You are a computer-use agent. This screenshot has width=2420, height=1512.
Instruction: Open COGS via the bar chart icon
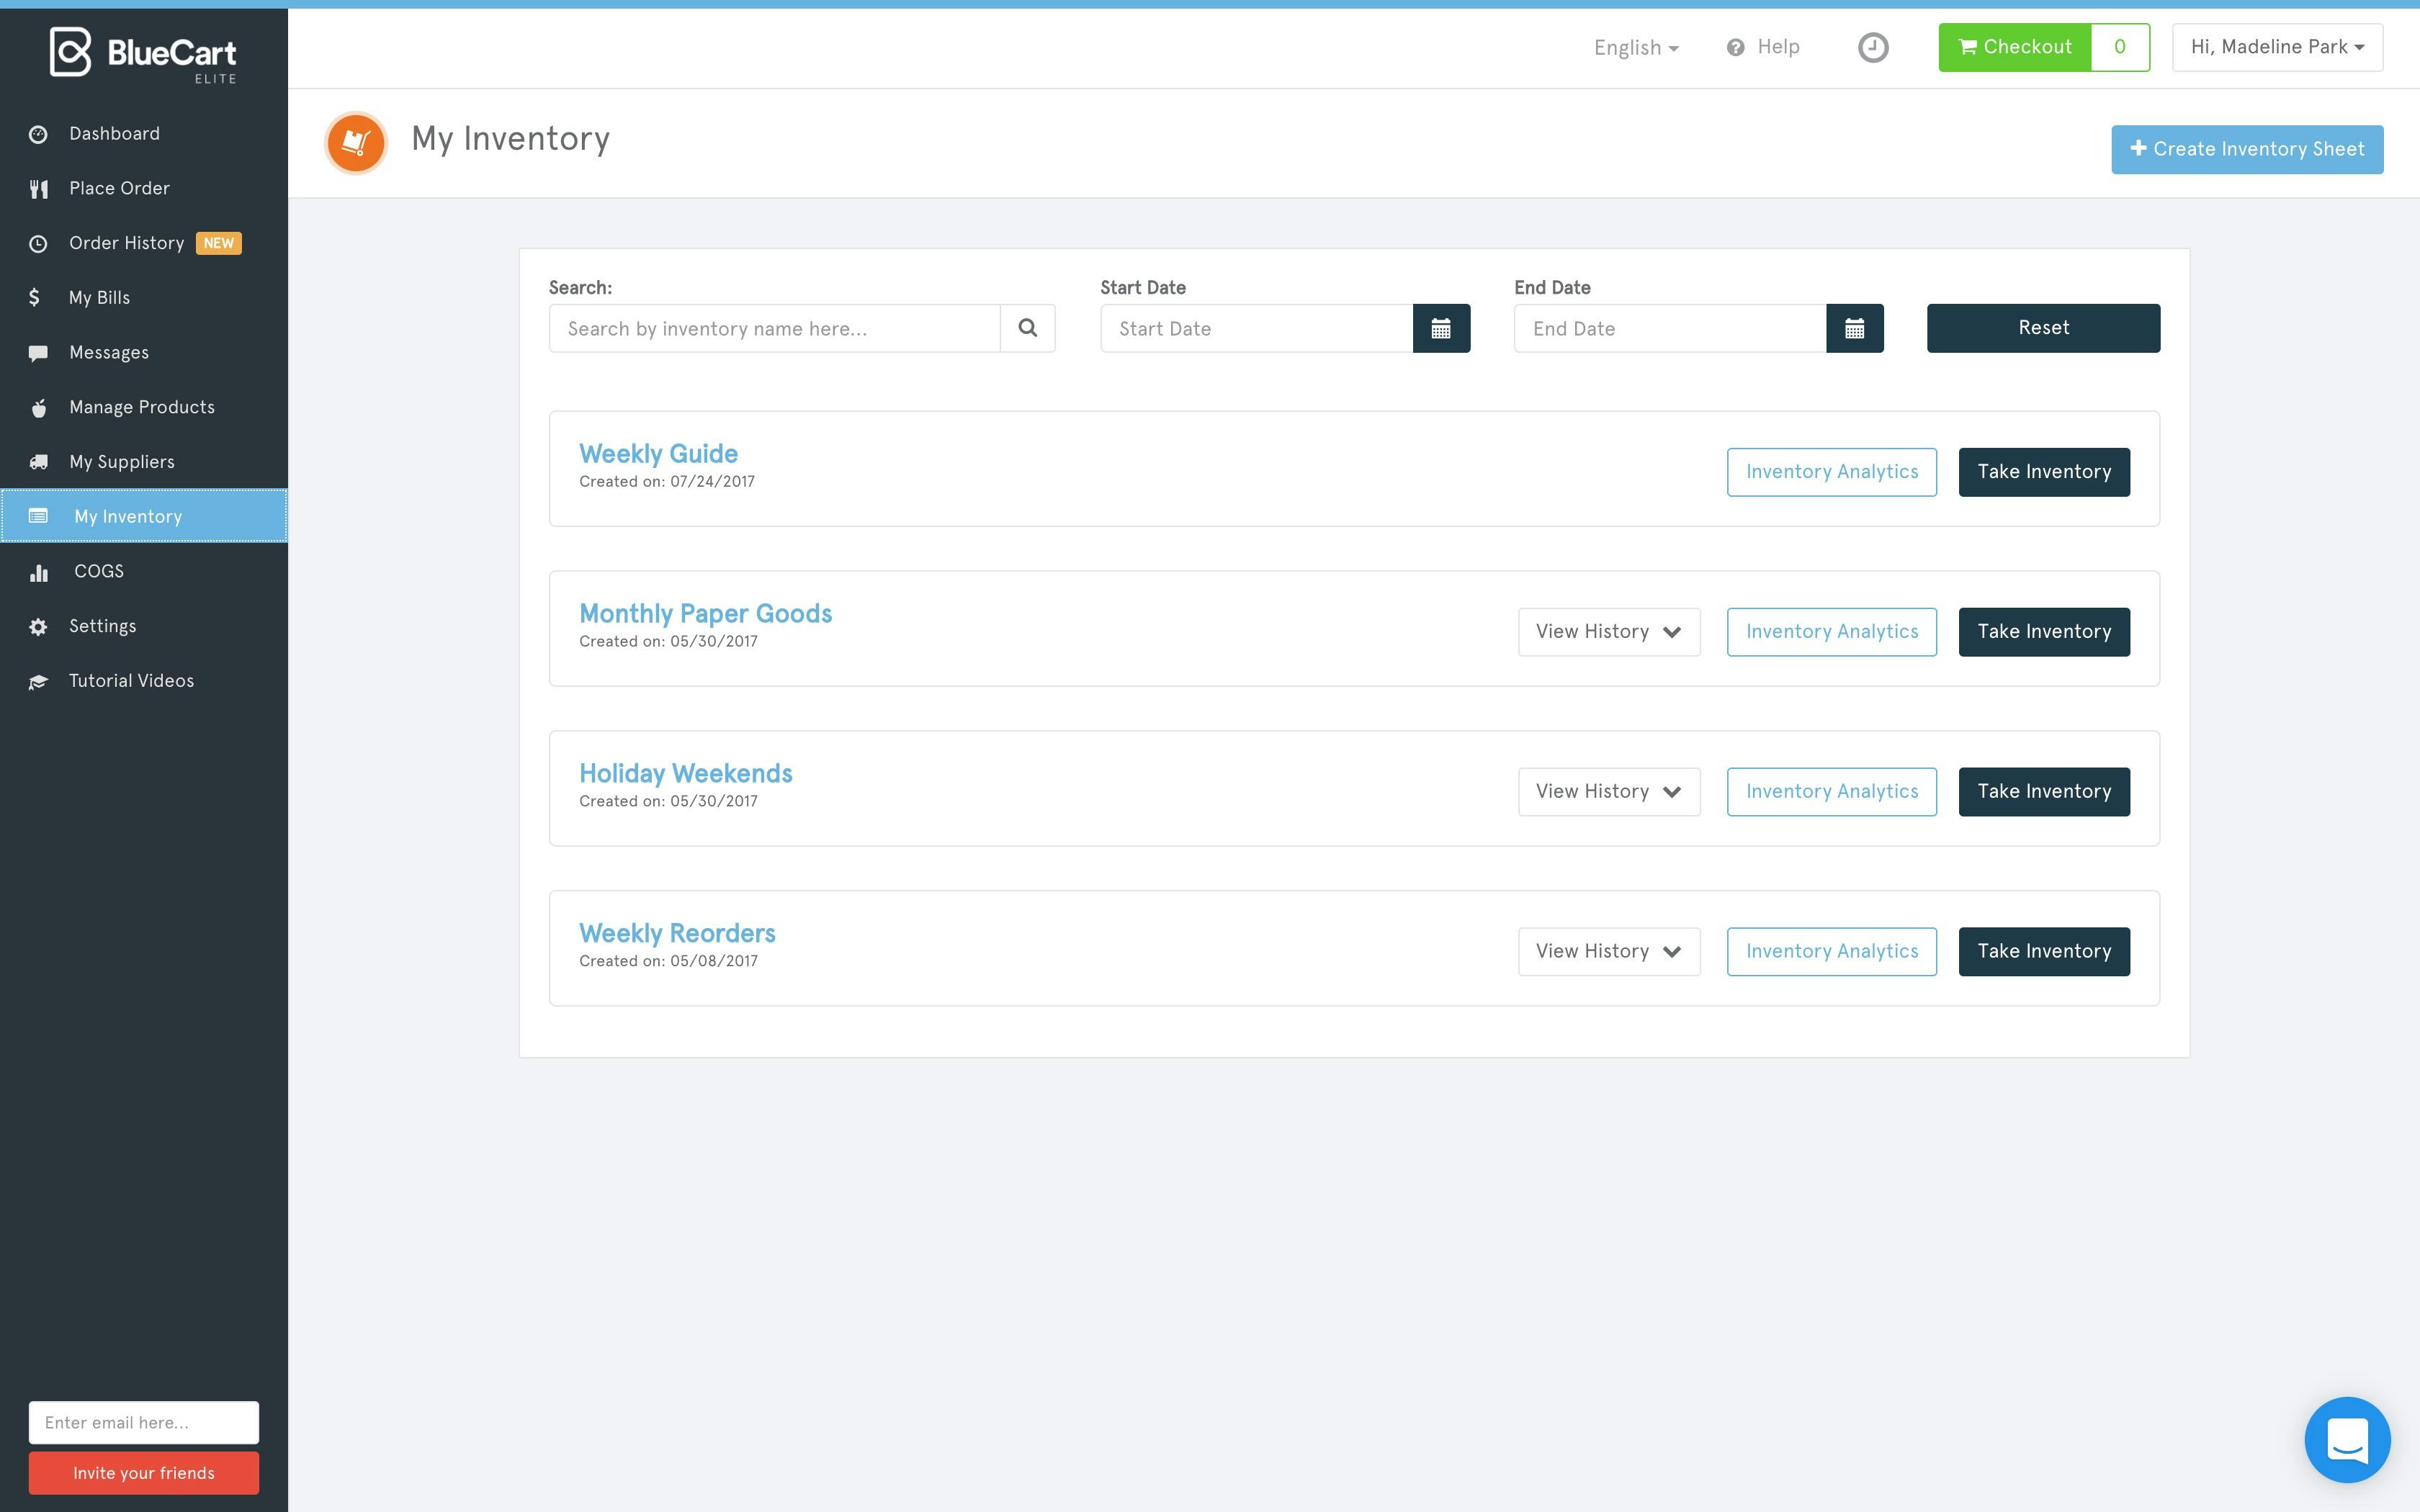tap(38, 571)
